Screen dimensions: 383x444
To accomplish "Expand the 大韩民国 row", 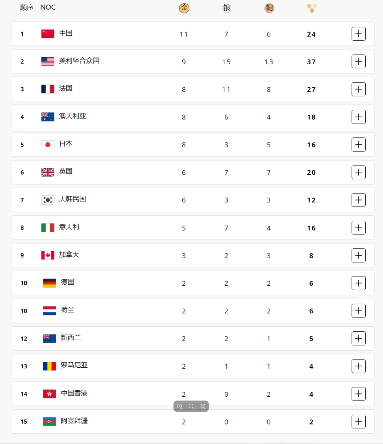I will (359, 200).
